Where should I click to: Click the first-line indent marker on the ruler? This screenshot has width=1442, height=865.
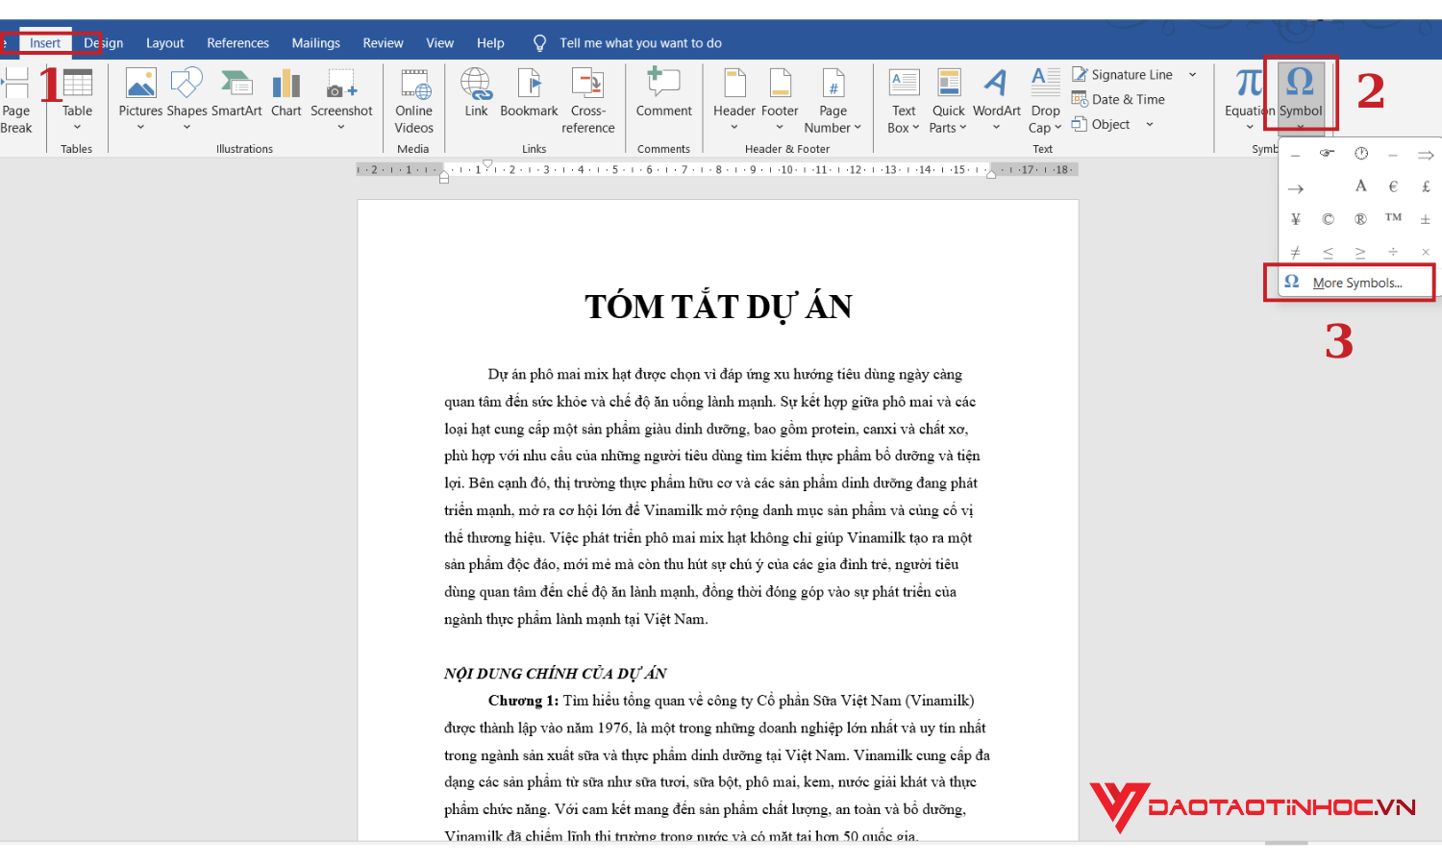tap(487, 164)
